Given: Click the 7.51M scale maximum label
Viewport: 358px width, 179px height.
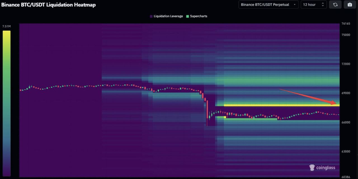Looking at the screenshot, I should pos(6,26).
